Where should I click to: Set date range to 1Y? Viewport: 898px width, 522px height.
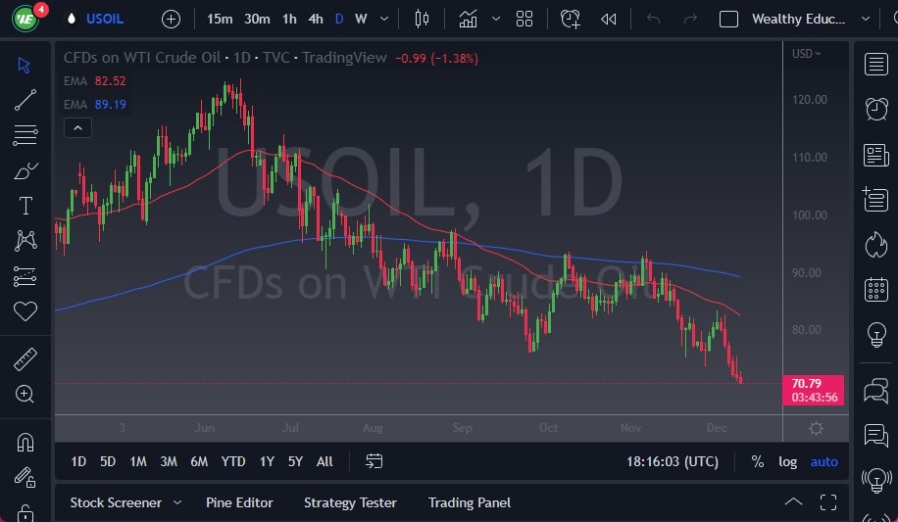[267, 461]
